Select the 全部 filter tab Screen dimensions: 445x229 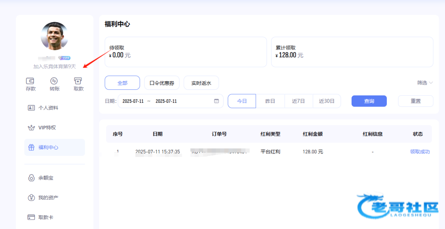pos(122,83)
